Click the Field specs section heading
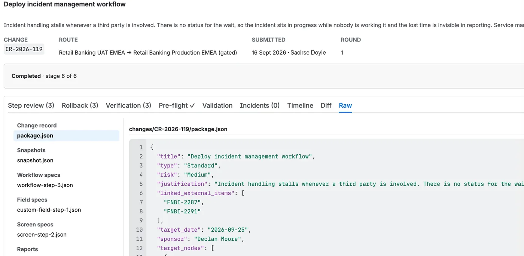Screen dimensions: 524x256 (32, 200)
